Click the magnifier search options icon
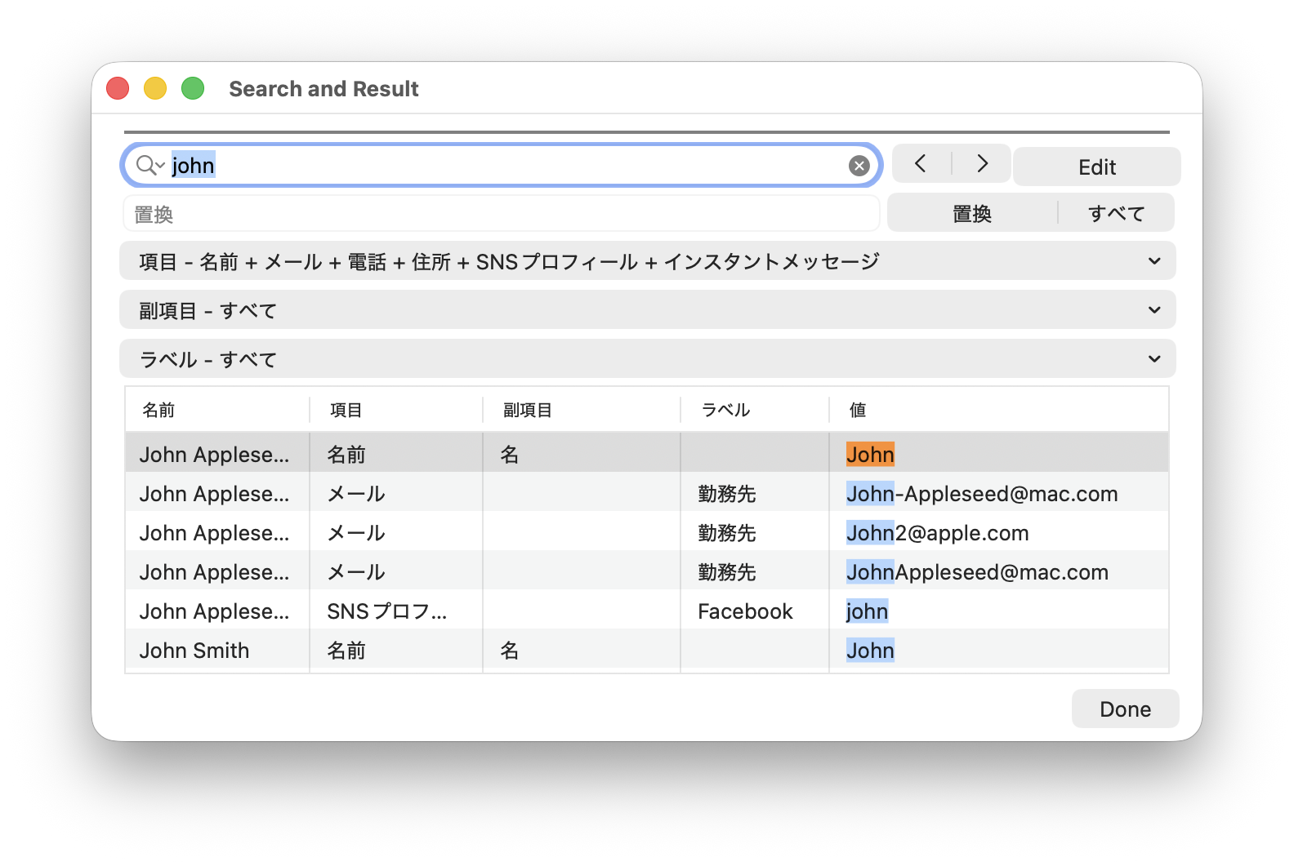 [150, 166]
